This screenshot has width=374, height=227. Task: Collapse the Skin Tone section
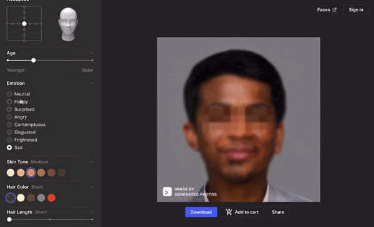[x=92, y=162]
